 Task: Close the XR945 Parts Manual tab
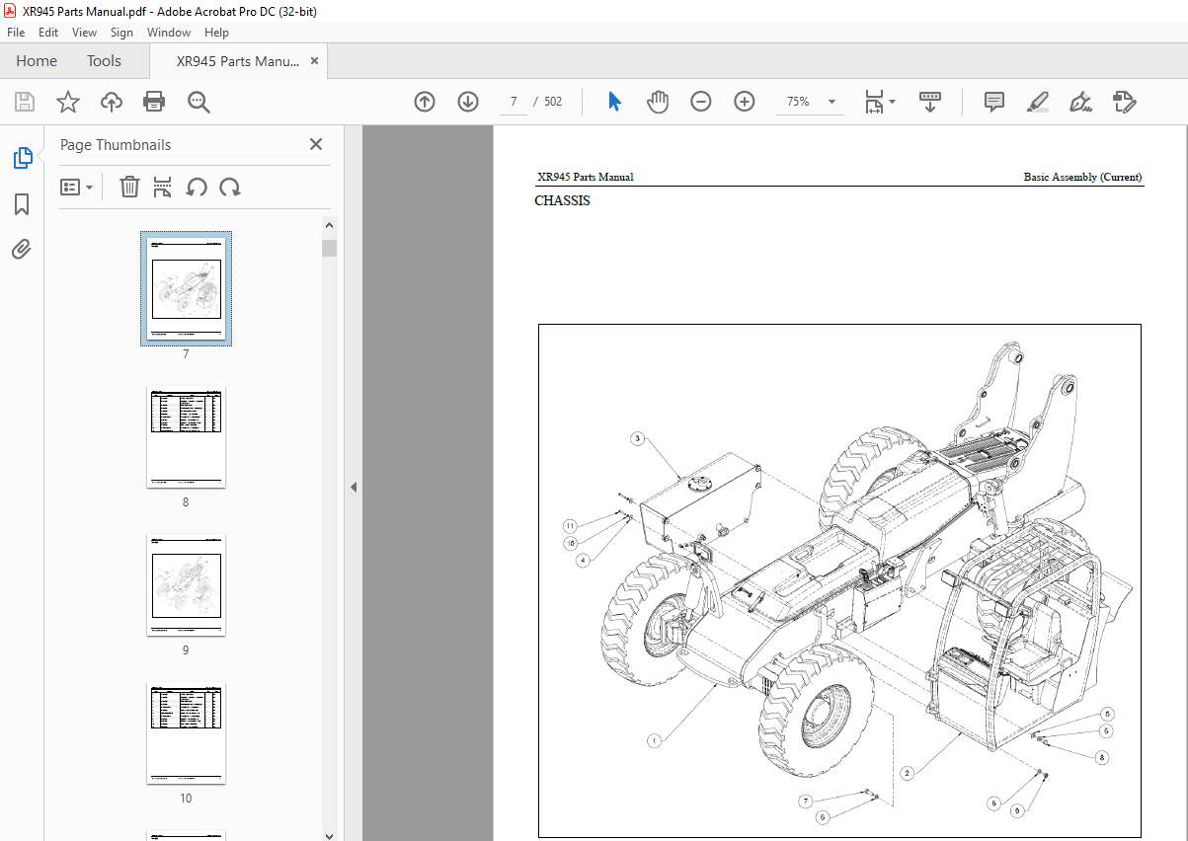tap(314, 61)
